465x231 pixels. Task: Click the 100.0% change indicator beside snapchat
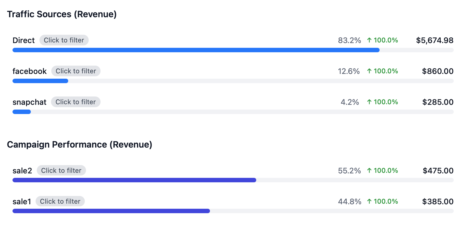point(385,102)
